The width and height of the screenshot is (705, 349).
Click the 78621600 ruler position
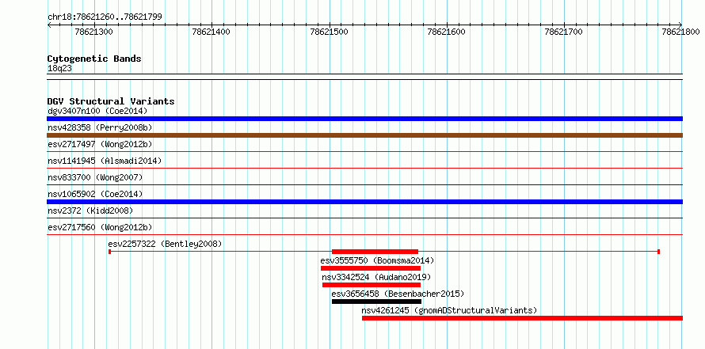pyautogui.click(x=447, y=32)
